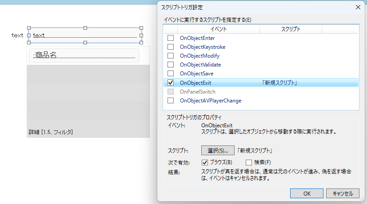
Task: Click the 選択(S)... script button
Action: pos(218,150)
